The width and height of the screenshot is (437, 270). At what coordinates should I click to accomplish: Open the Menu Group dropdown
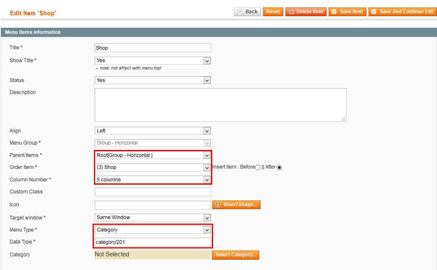(x=153, y=143)
